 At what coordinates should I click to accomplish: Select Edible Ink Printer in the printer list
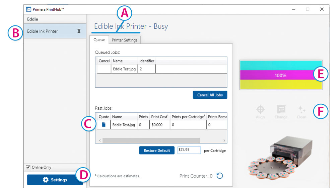point(55,31)
